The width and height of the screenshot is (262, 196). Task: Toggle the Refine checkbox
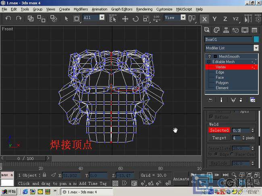tap(211, 116)
